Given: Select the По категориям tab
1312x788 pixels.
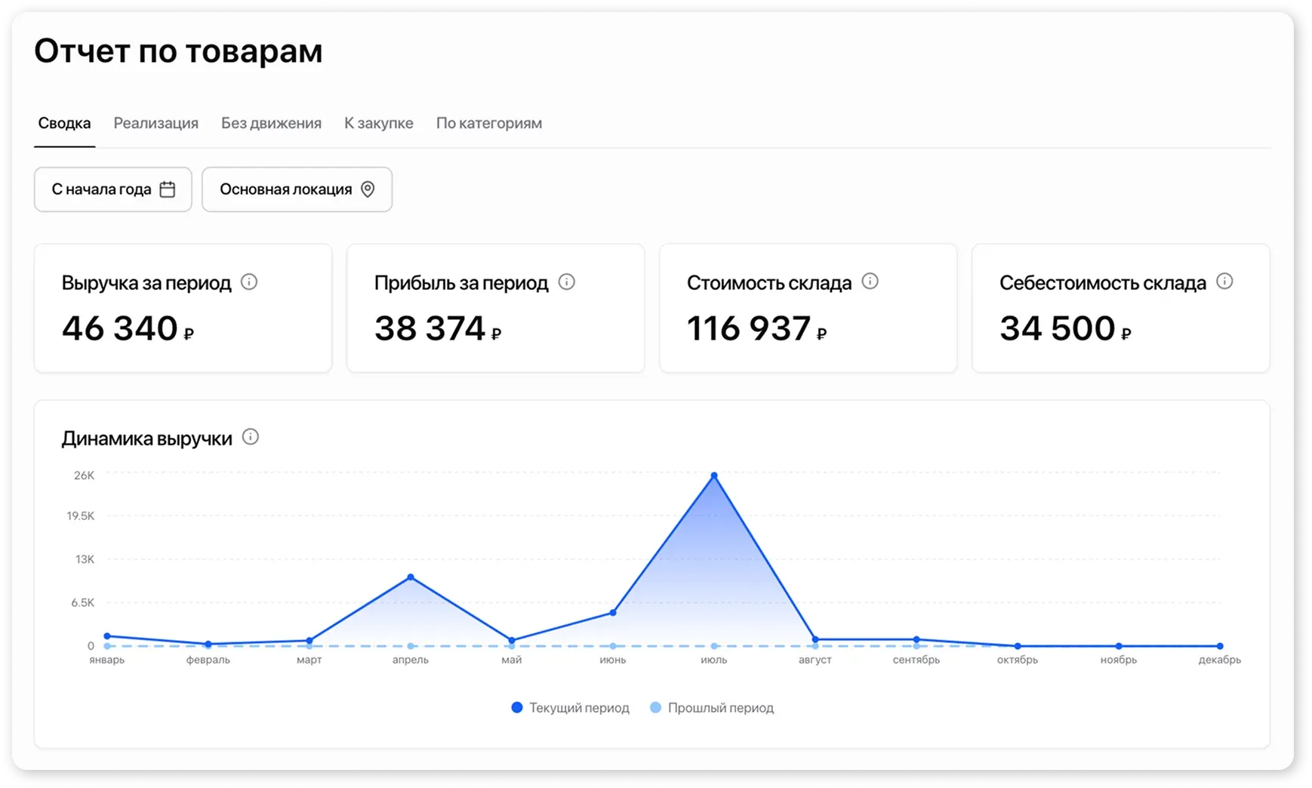Looking at the screenshot, I should coord(488,123).
